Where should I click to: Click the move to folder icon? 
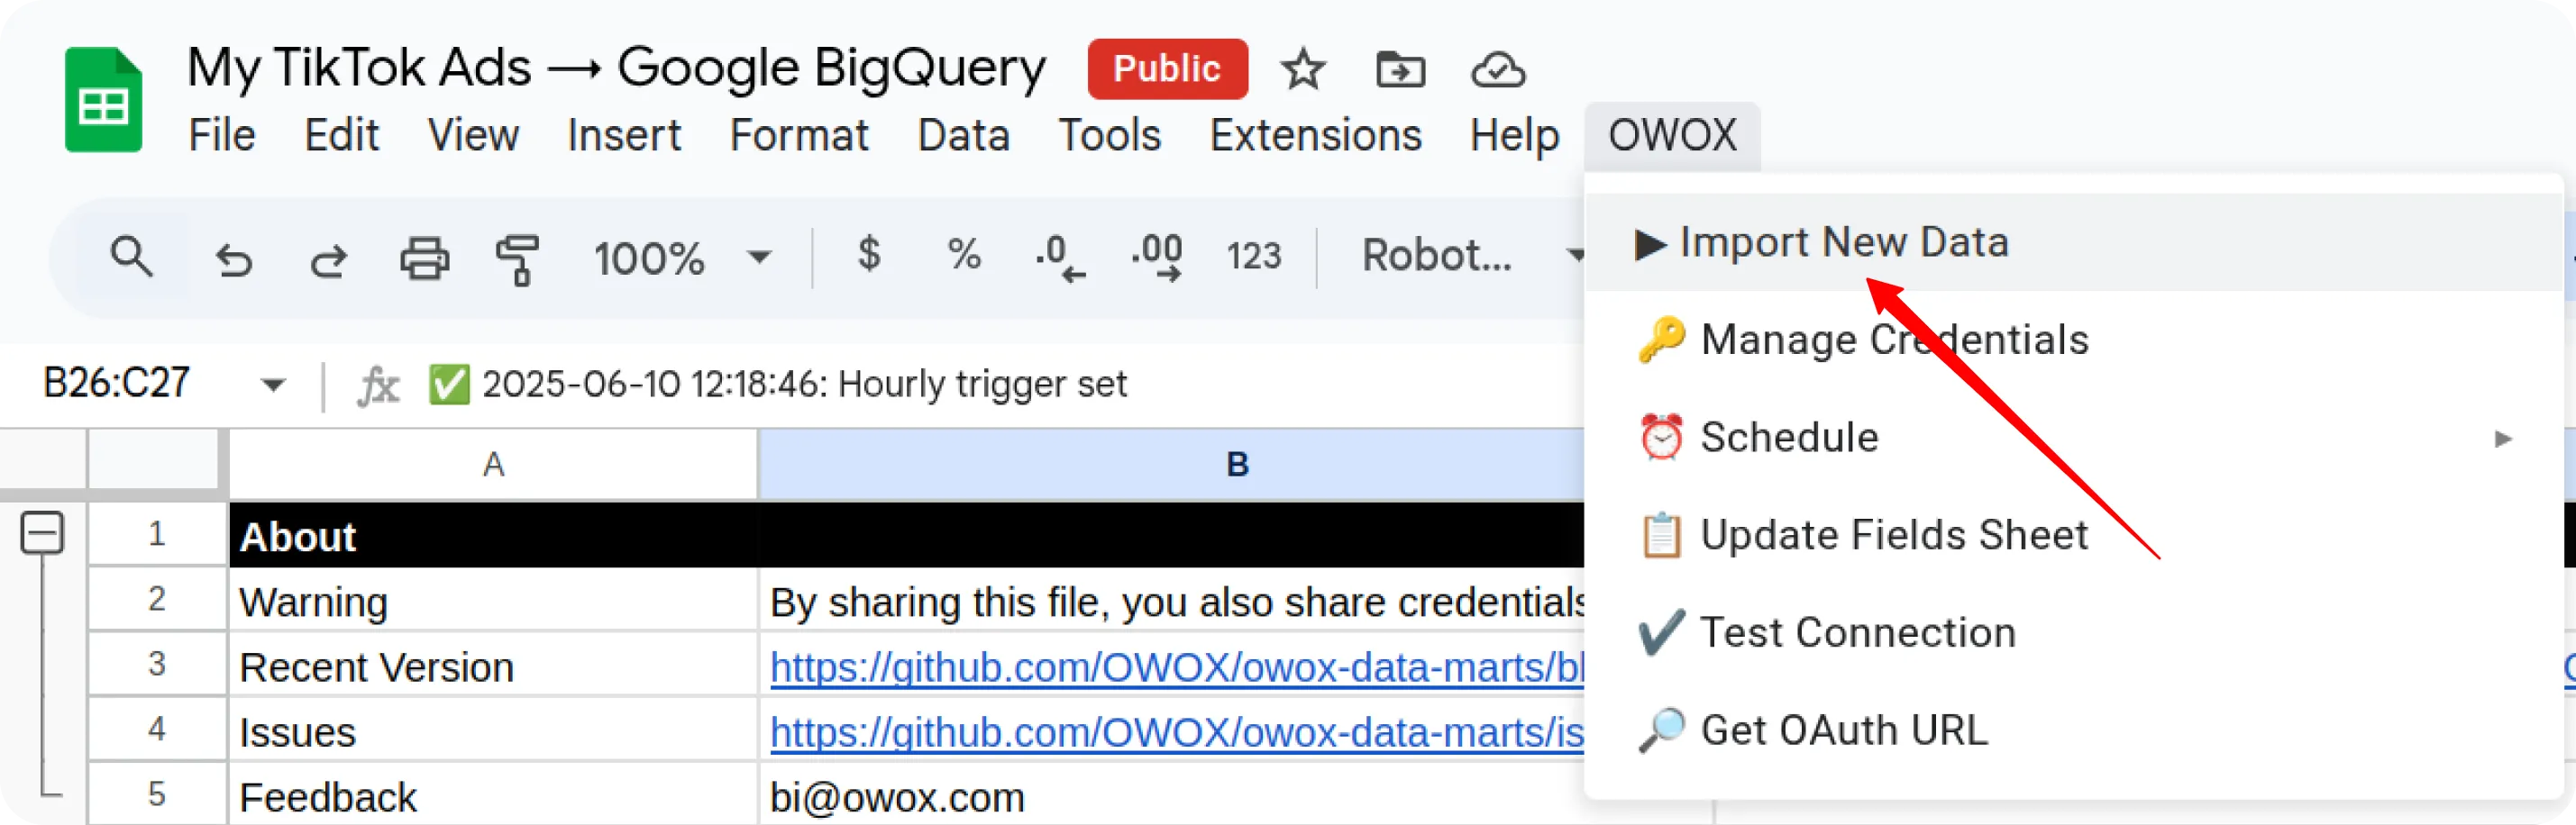pyautogui.click(x=1400, y=70)
